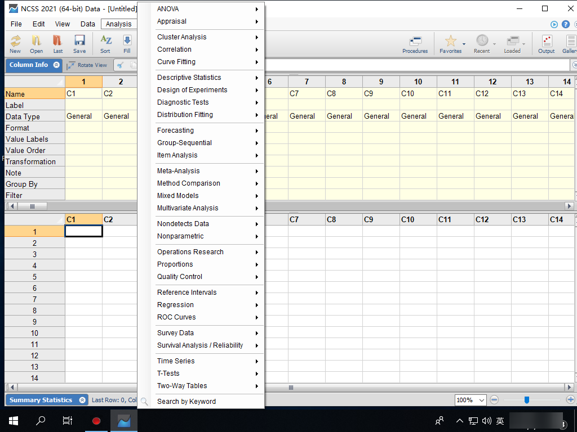Open the Procedures toolbar icon
This screenshot has height=432, width=577.
point(415,44)
